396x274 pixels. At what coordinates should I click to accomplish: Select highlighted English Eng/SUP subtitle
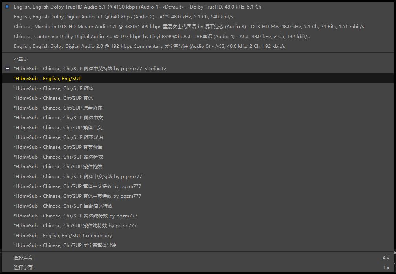point(48,79)
